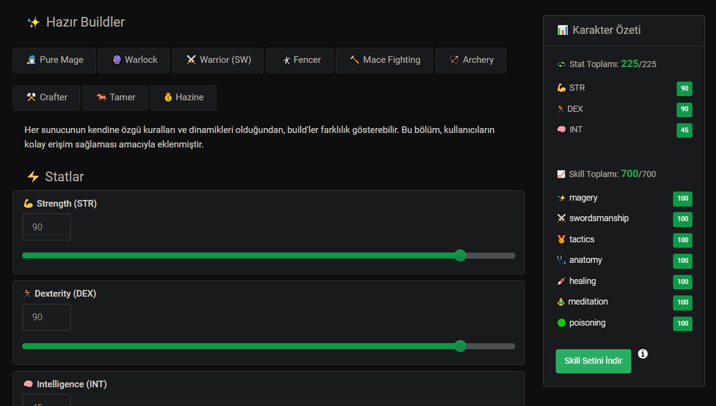
Task: Focus the Strength value input field
Action: click(47, 227)
